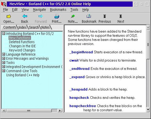The height and width of the screenshot is (119, 151).
Task: Switch to the Index tab
Action: (22, 27)
